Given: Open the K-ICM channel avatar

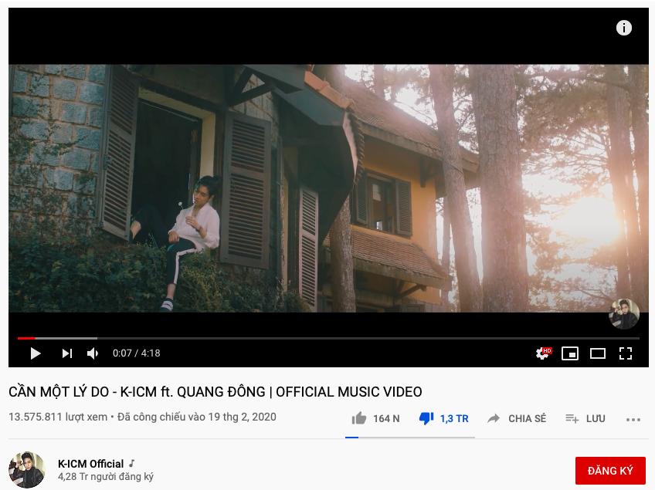Looking at the screenshot, I should (27, 469).
